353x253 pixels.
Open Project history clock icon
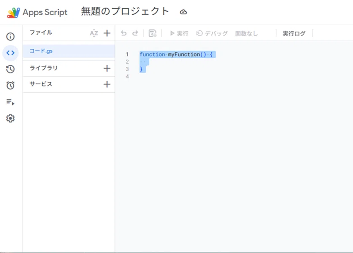click(11, 69)
